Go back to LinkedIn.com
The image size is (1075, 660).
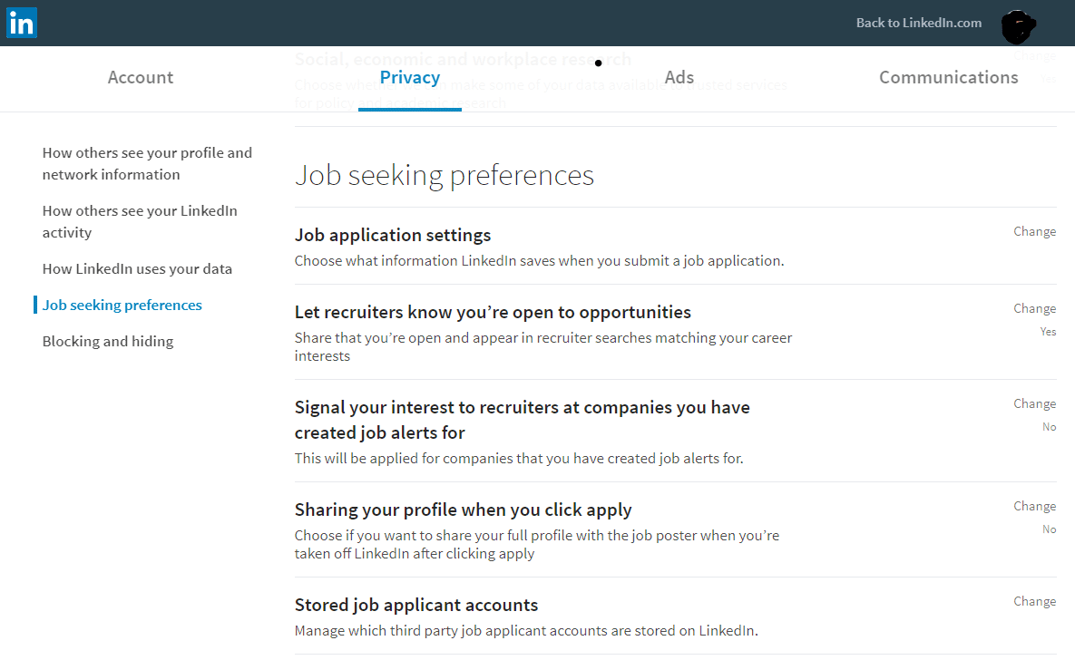(919, 23)
